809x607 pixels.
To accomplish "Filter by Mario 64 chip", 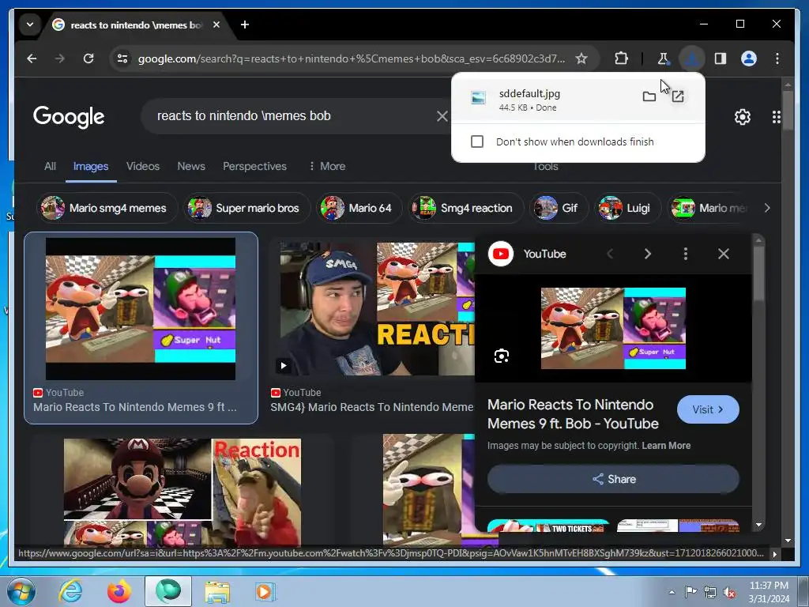I will click(359, 208).
